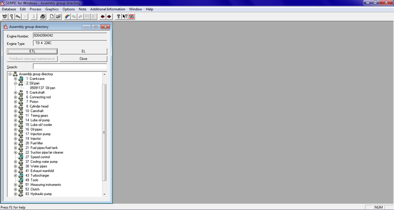Select the 05091137 Oil pan entry

click(42, 88)
